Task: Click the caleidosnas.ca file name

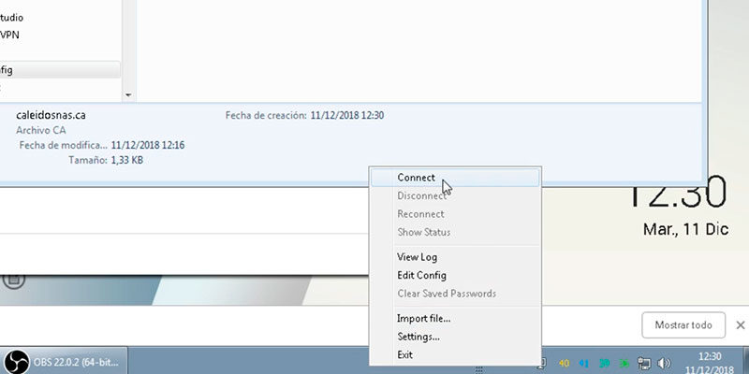Action: coord(51,115)
